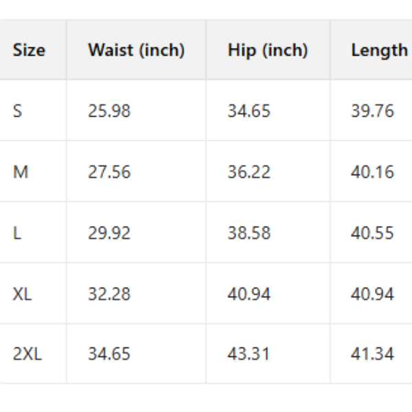This screenshot has width=412, height=412.
Task: Click the Length column header
Action: tap(379, 50)
